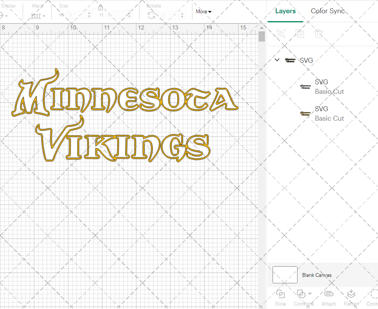Click the Group layers icon
The height and width of the screenshot is (309, 378).
(281, 34)
